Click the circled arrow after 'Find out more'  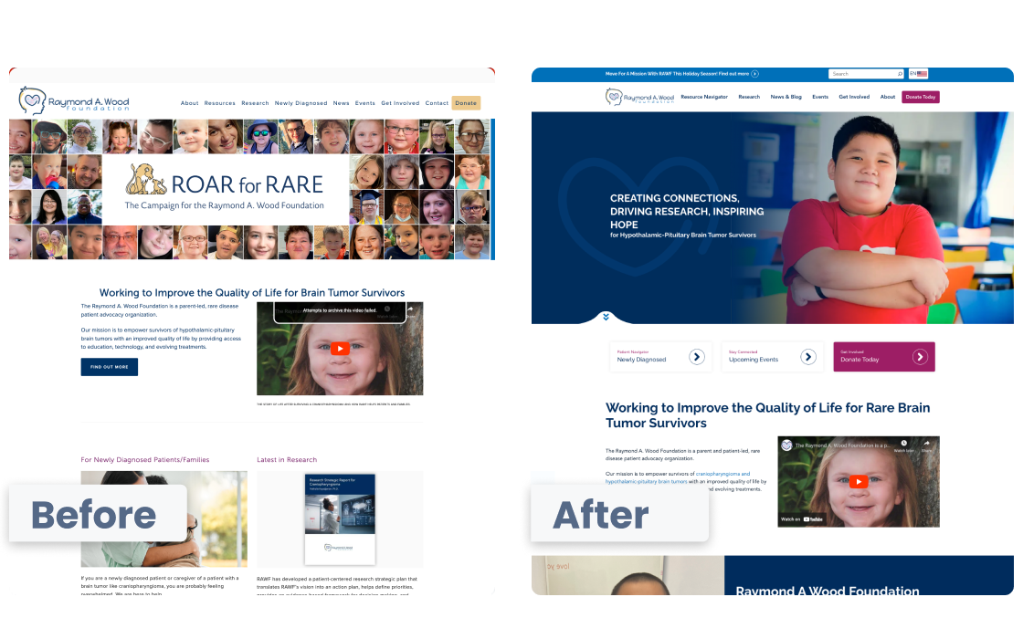[x=754, y=74]
